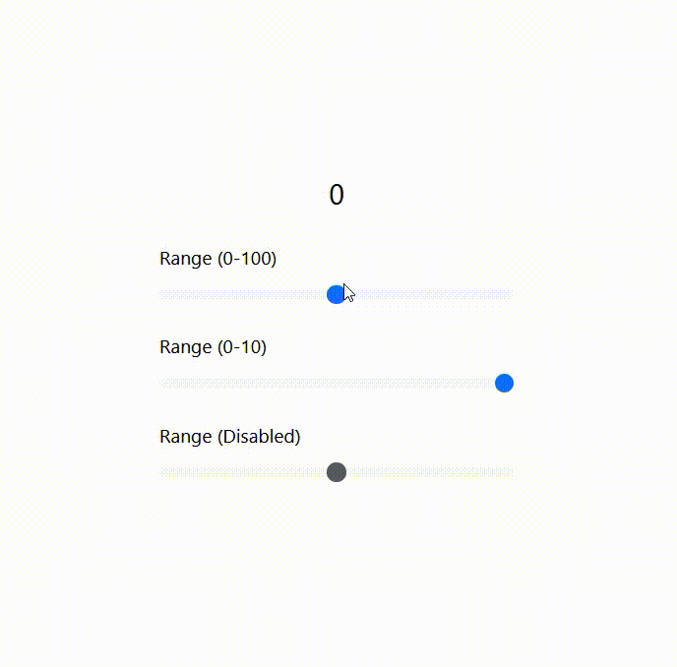Click the right end of Range (0-100) track
677x667 pixels.
tap(510, 294)
